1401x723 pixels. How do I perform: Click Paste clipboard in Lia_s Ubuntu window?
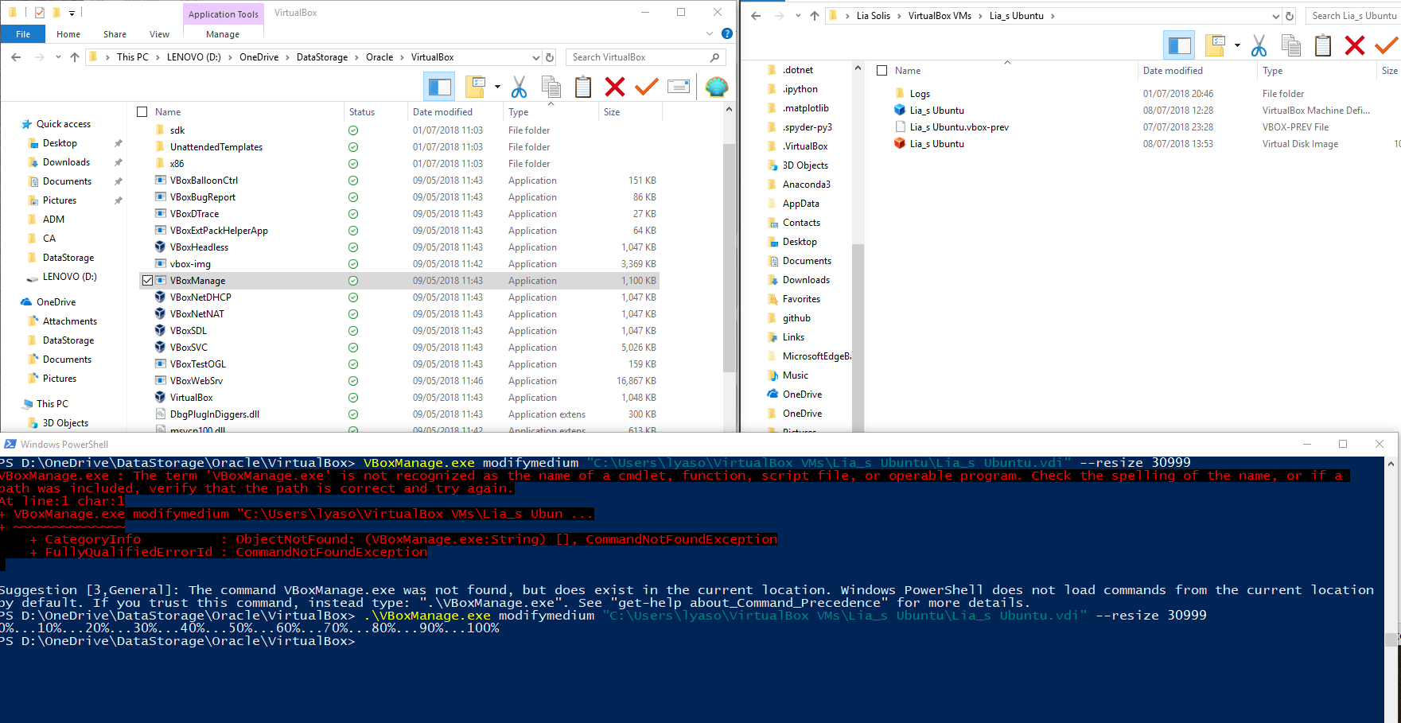coord(1323,45)
